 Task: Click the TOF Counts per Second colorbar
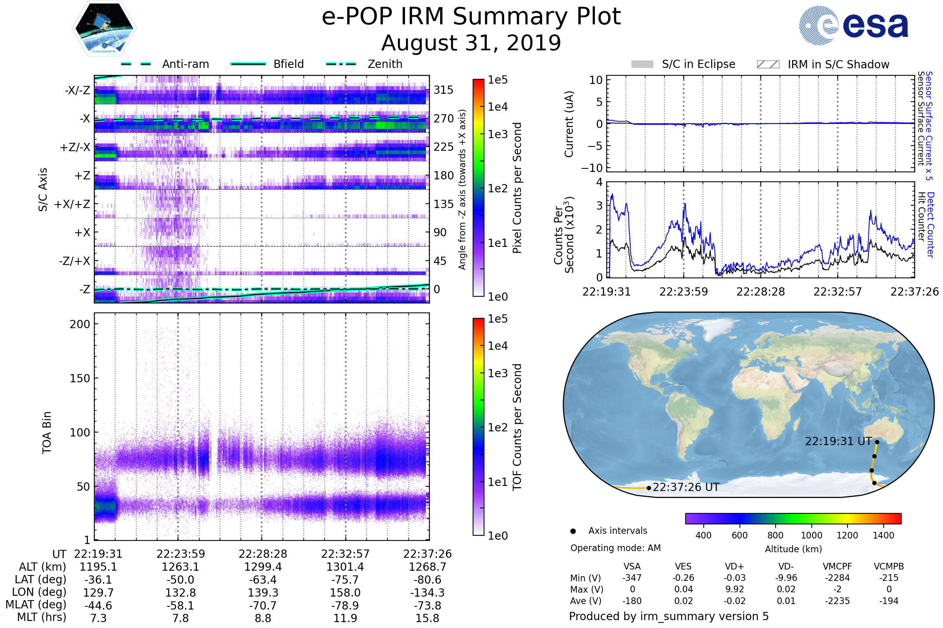(x=478, y=427)
